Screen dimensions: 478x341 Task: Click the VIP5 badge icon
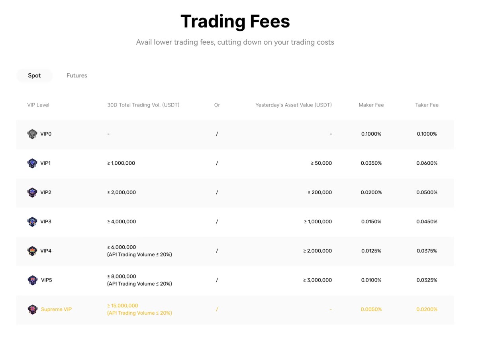point(33,280)
